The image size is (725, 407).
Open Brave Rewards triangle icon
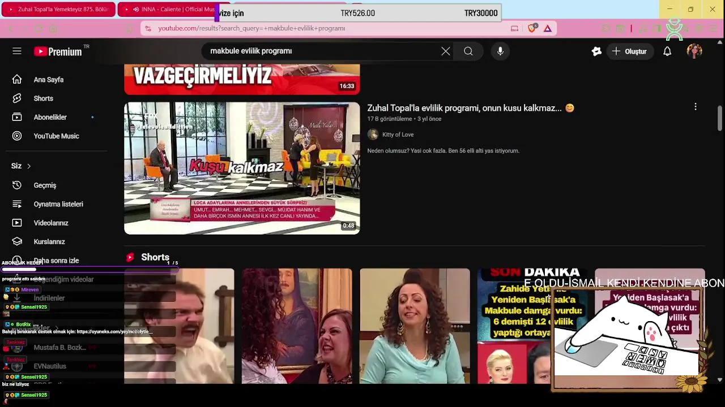point(548,28)
